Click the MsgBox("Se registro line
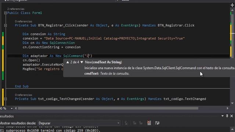This screenshot has height=132, width=235. coord(43,69)
